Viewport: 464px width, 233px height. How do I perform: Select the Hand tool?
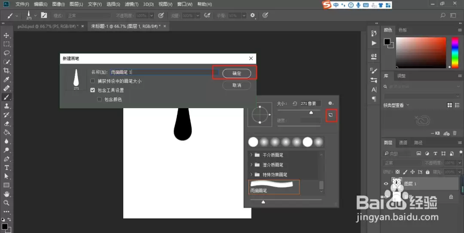6,194
